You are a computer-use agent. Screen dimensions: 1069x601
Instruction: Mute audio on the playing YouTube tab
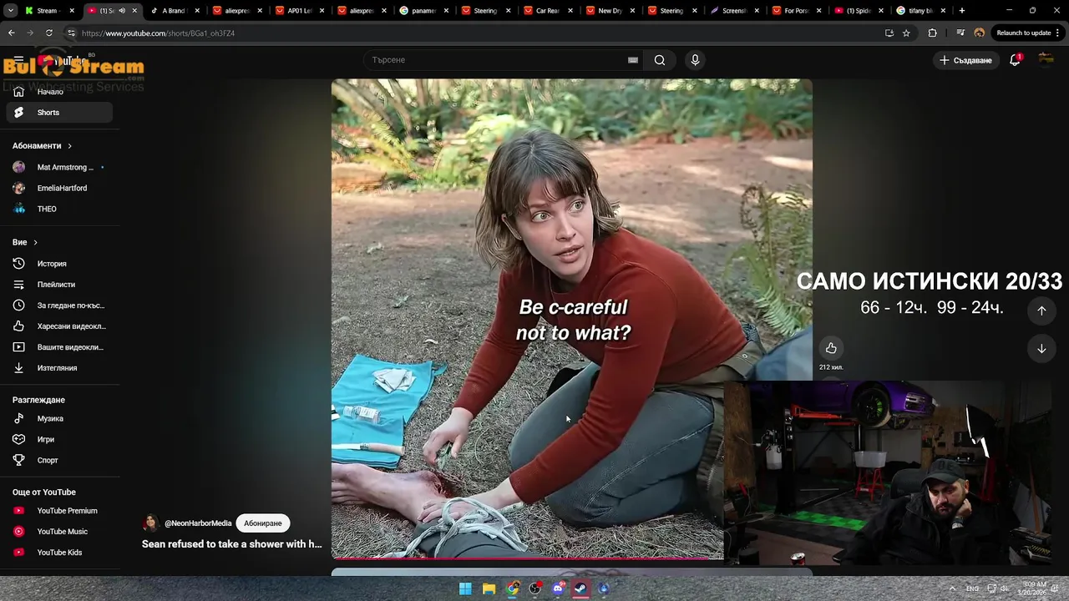pos(122,11)
